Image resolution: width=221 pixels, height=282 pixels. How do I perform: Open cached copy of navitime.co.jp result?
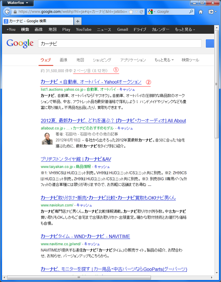[92, 244]
